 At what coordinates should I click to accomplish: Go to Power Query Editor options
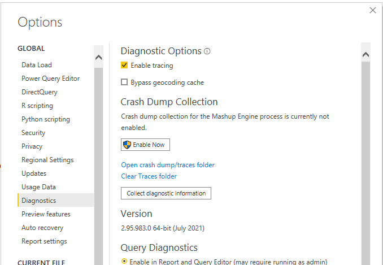point(51,79)
